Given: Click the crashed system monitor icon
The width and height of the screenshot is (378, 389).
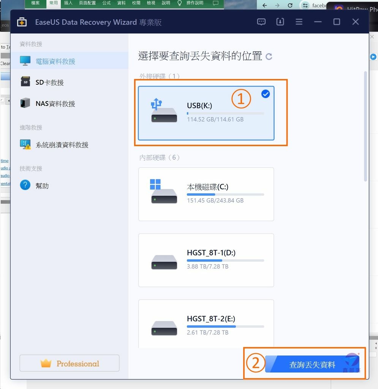Looking at the screenshot, I should 25,144.
